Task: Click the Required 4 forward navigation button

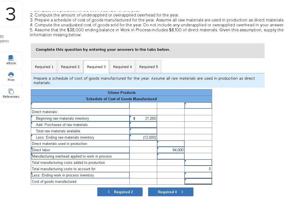Action: [x=171, y=192]
